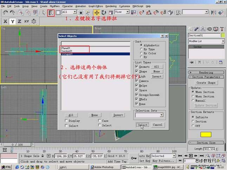Toggle the Shape list type checkbox

tap(137, 71)
